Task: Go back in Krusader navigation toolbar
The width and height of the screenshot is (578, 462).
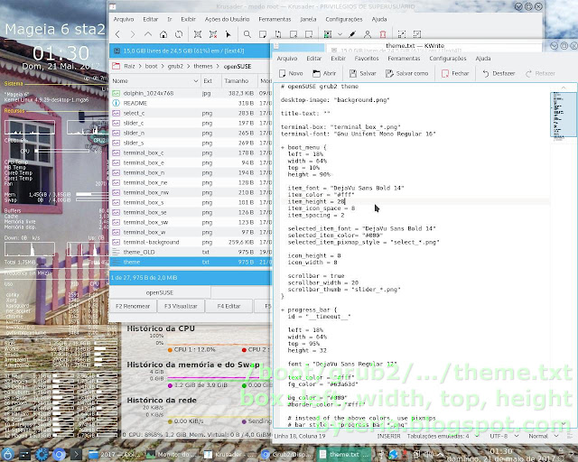Action: [117, 34]
